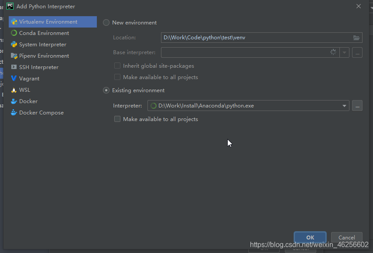373x253 pixels.
Task: Toggle Make available checkbox under New environment
Action: coord(117,77)
